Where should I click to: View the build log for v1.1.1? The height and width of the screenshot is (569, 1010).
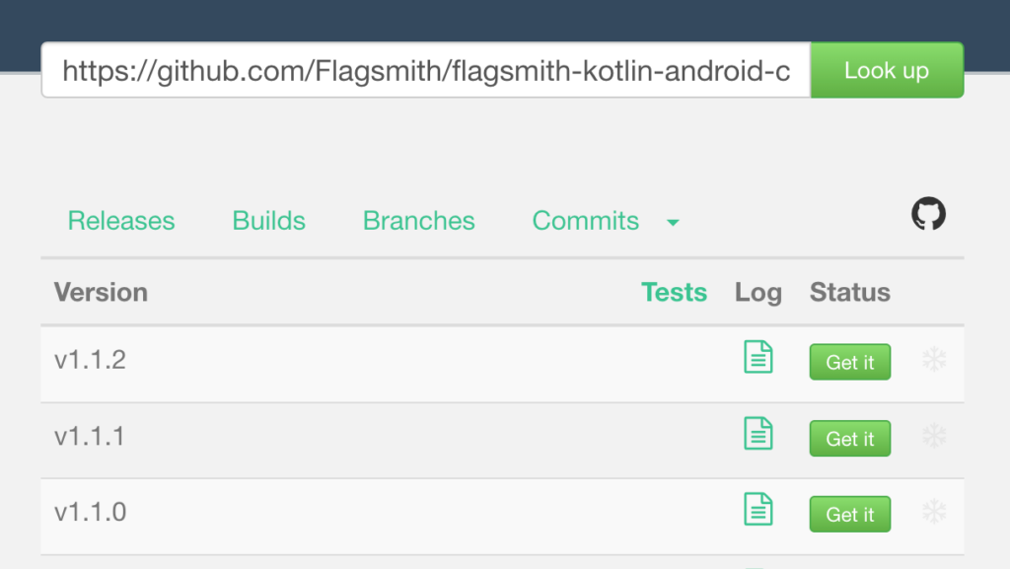point(757,433)
